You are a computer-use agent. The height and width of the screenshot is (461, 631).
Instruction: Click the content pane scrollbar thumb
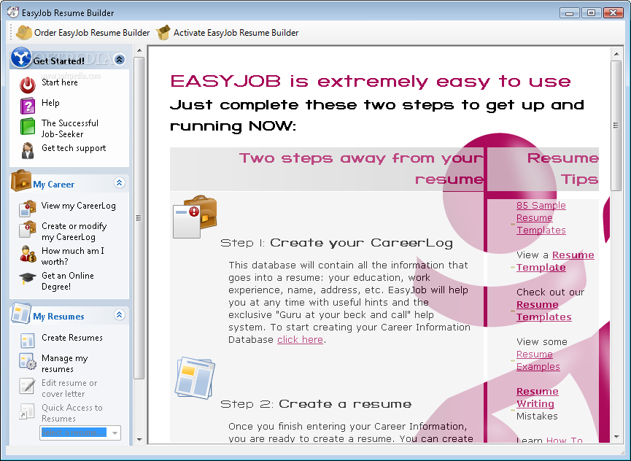coord(616,125)
